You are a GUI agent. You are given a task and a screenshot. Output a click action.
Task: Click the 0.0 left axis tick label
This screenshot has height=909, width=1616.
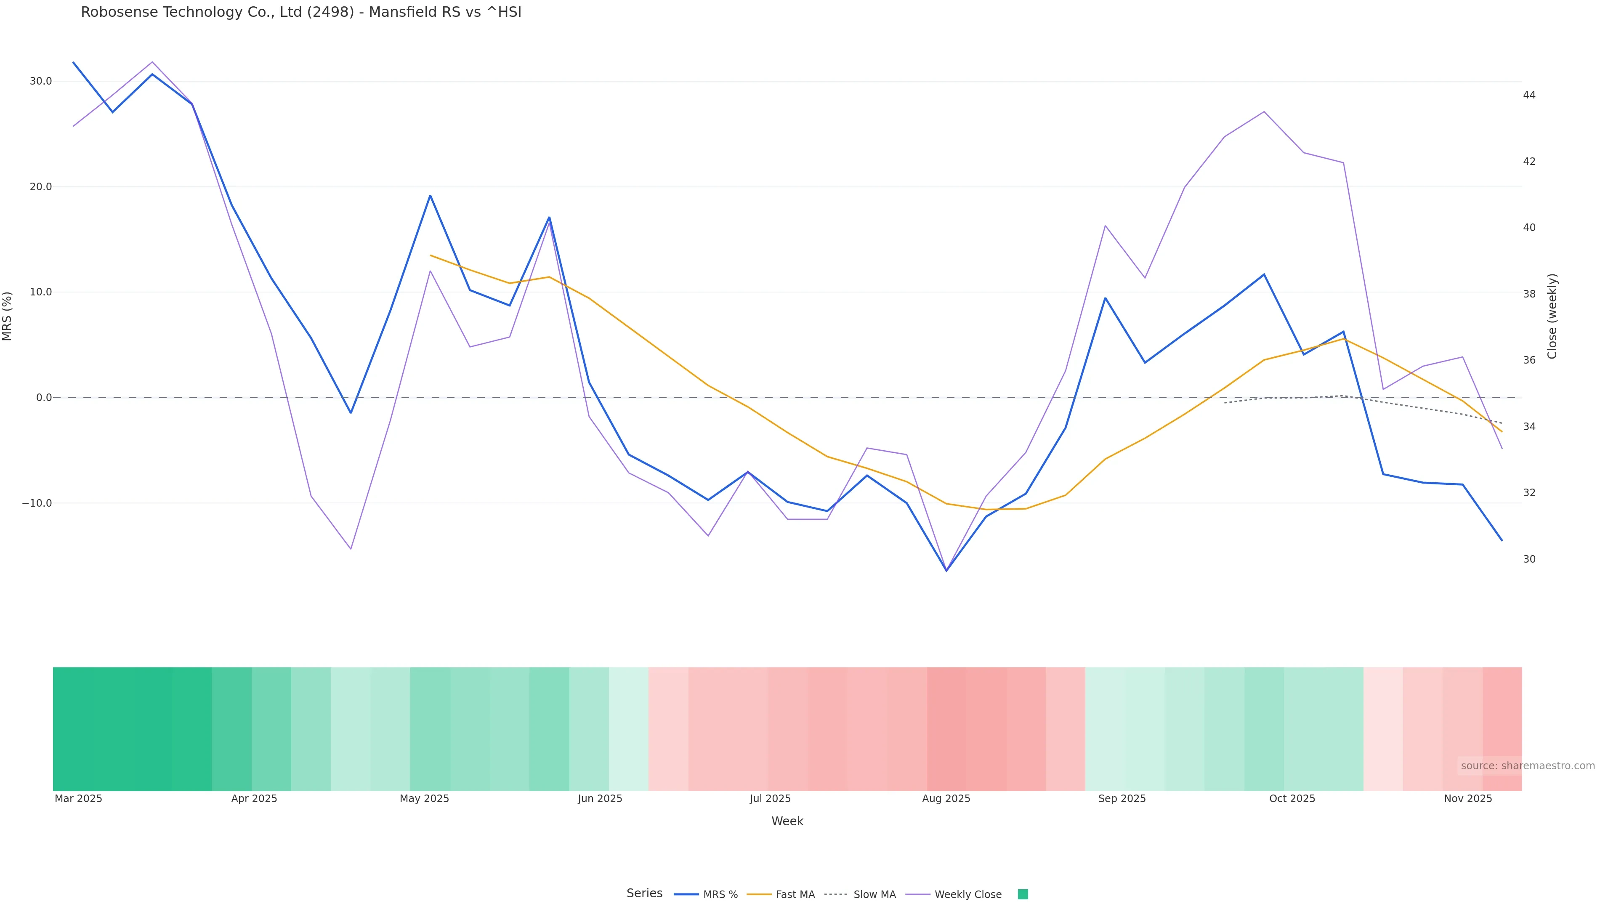click(44, 398)
